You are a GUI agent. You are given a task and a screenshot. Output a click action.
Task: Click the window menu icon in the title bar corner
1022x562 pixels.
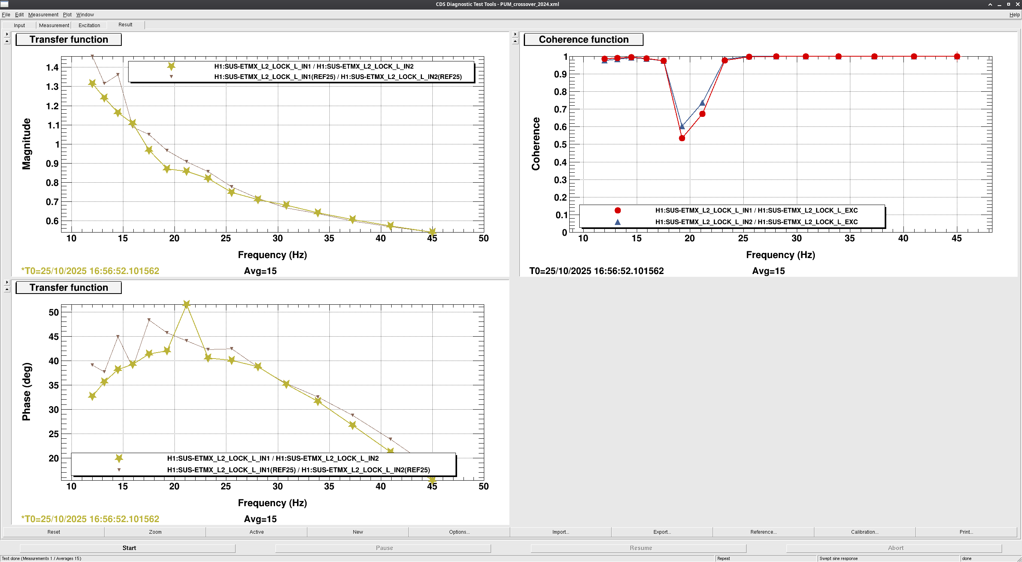[x=4, y=4]
